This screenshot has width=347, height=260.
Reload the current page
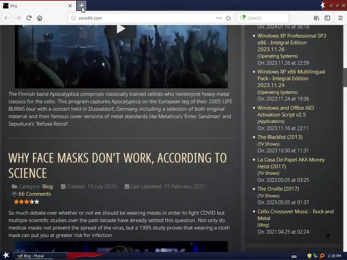(x=29, y=18)
